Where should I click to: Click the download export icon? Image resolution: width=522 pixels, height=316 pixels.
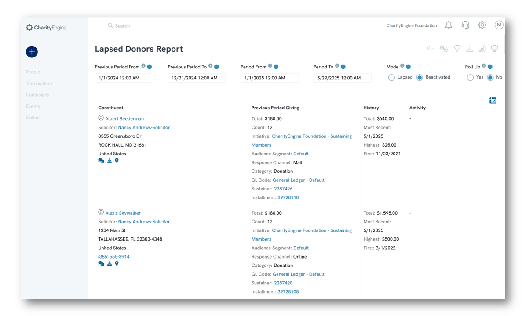tap(469, 49)
